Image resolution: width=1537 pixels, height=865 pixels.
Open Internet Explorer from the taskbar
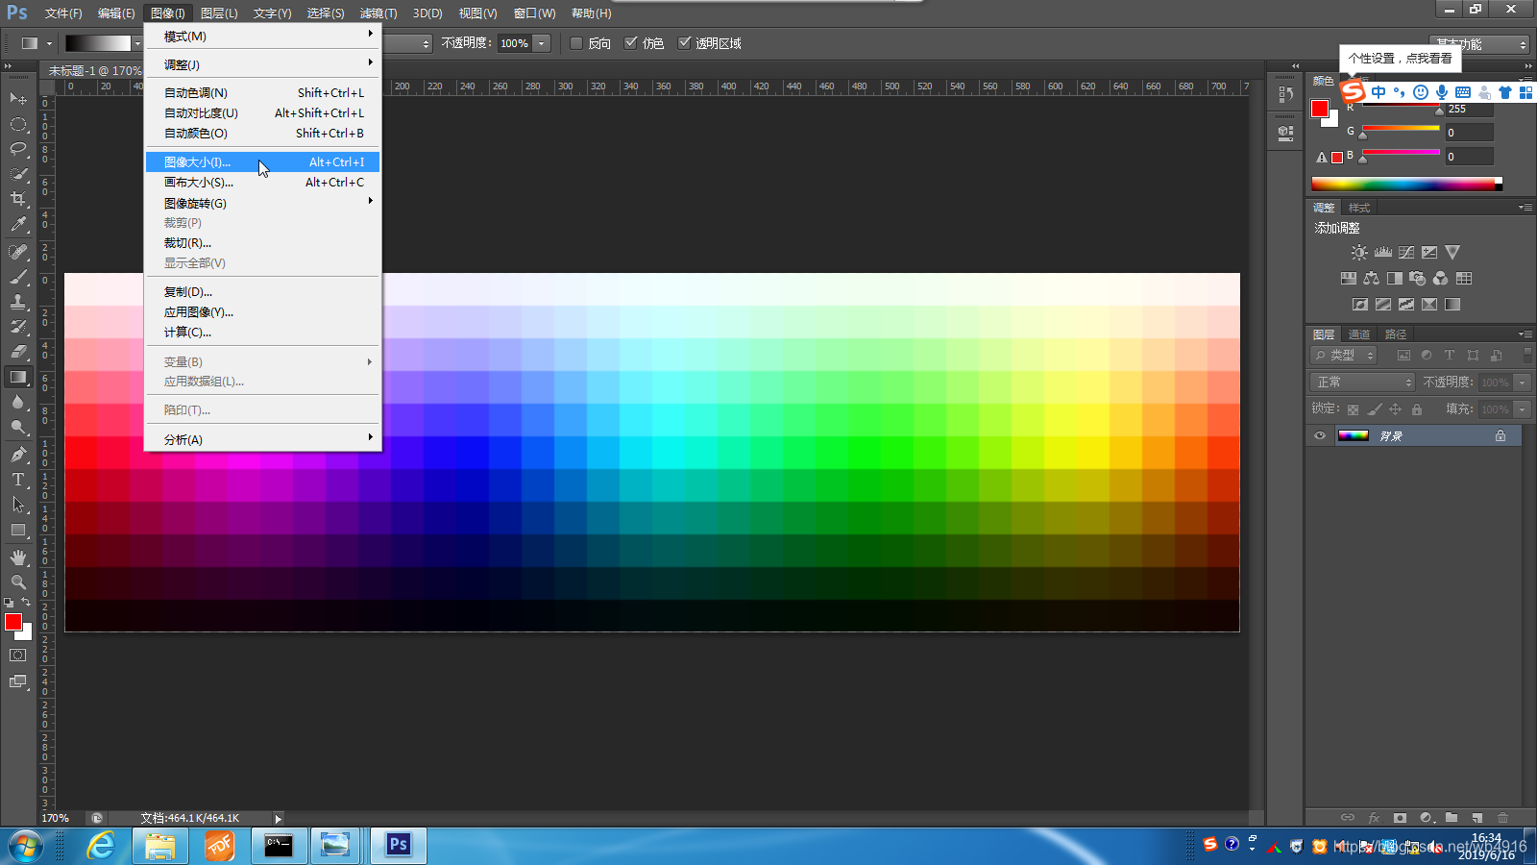tap(101, 846)
